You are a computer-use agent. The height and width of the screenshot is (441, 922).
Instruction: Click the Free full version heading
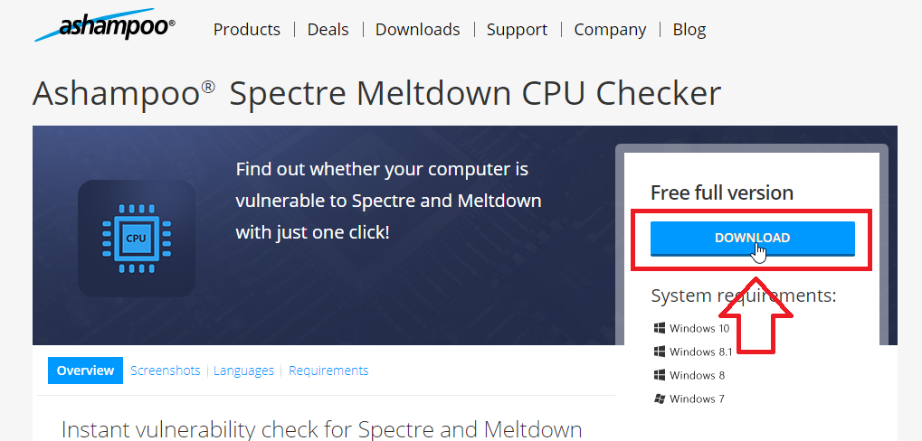(x=721, y=192)
